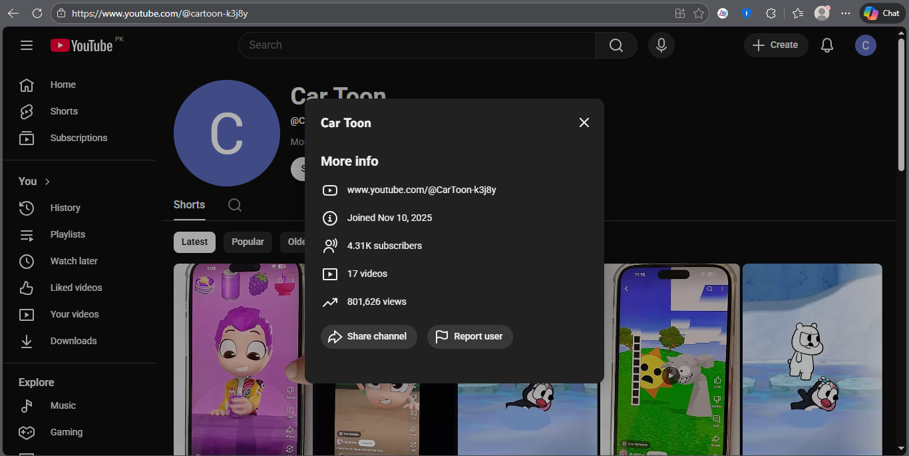Search within channel magnifier icon
Screen dimensions: 909x456
(x=235, y=205)
